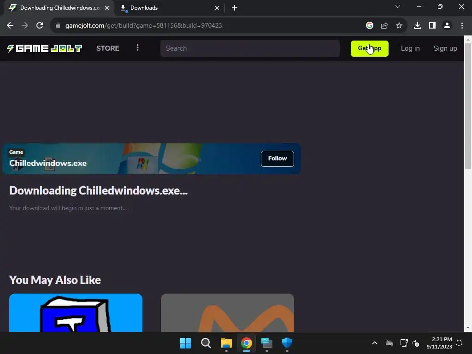This screenshot has width=472, height=354.
Task: Open the blue book game thumbnail
Action: (x=76, y=313)
